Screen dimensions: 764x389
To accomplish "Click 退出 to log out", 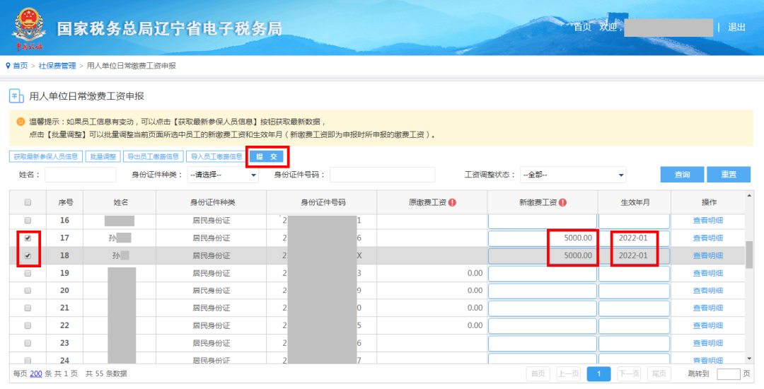I will 736,28.
